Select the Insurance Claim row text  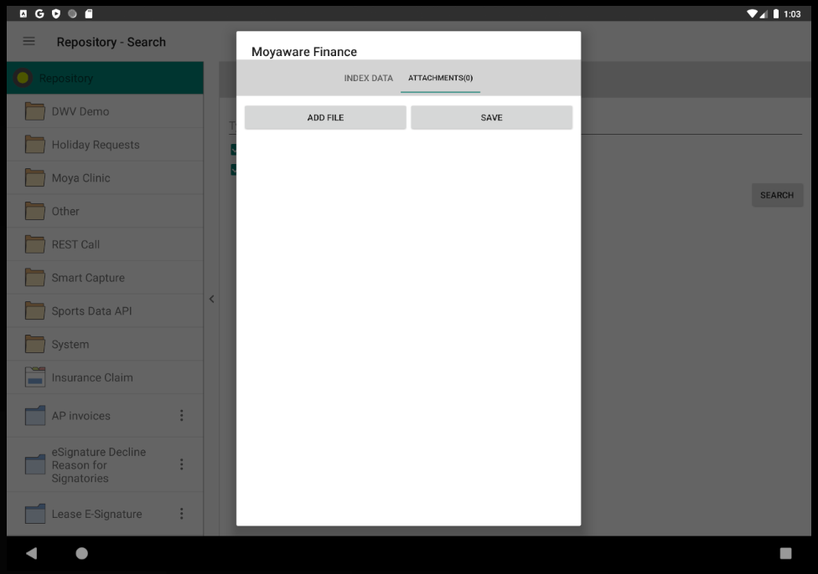point(92,377)
